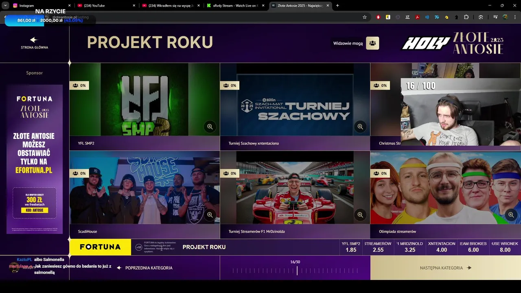Screen dimensions: 521x293
Task: Click the YFL SMP2 1.85 odds cell
Action: [x=351, y=247]
